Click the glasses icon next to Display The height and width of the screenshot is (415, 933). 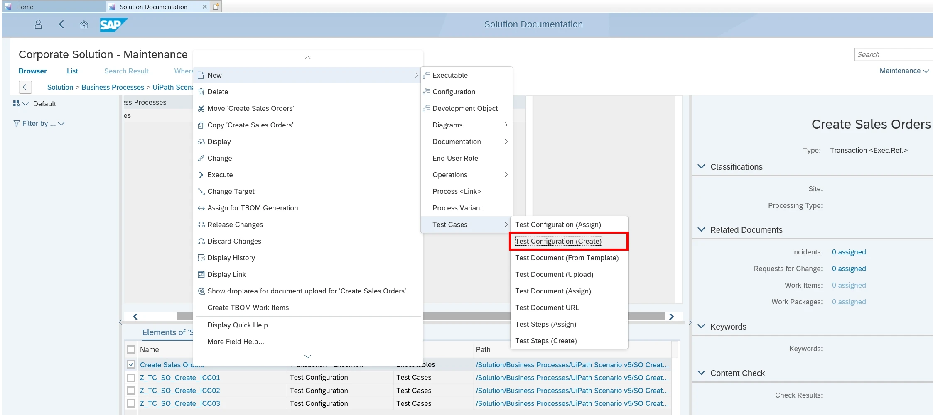click(x=201, y=142)
